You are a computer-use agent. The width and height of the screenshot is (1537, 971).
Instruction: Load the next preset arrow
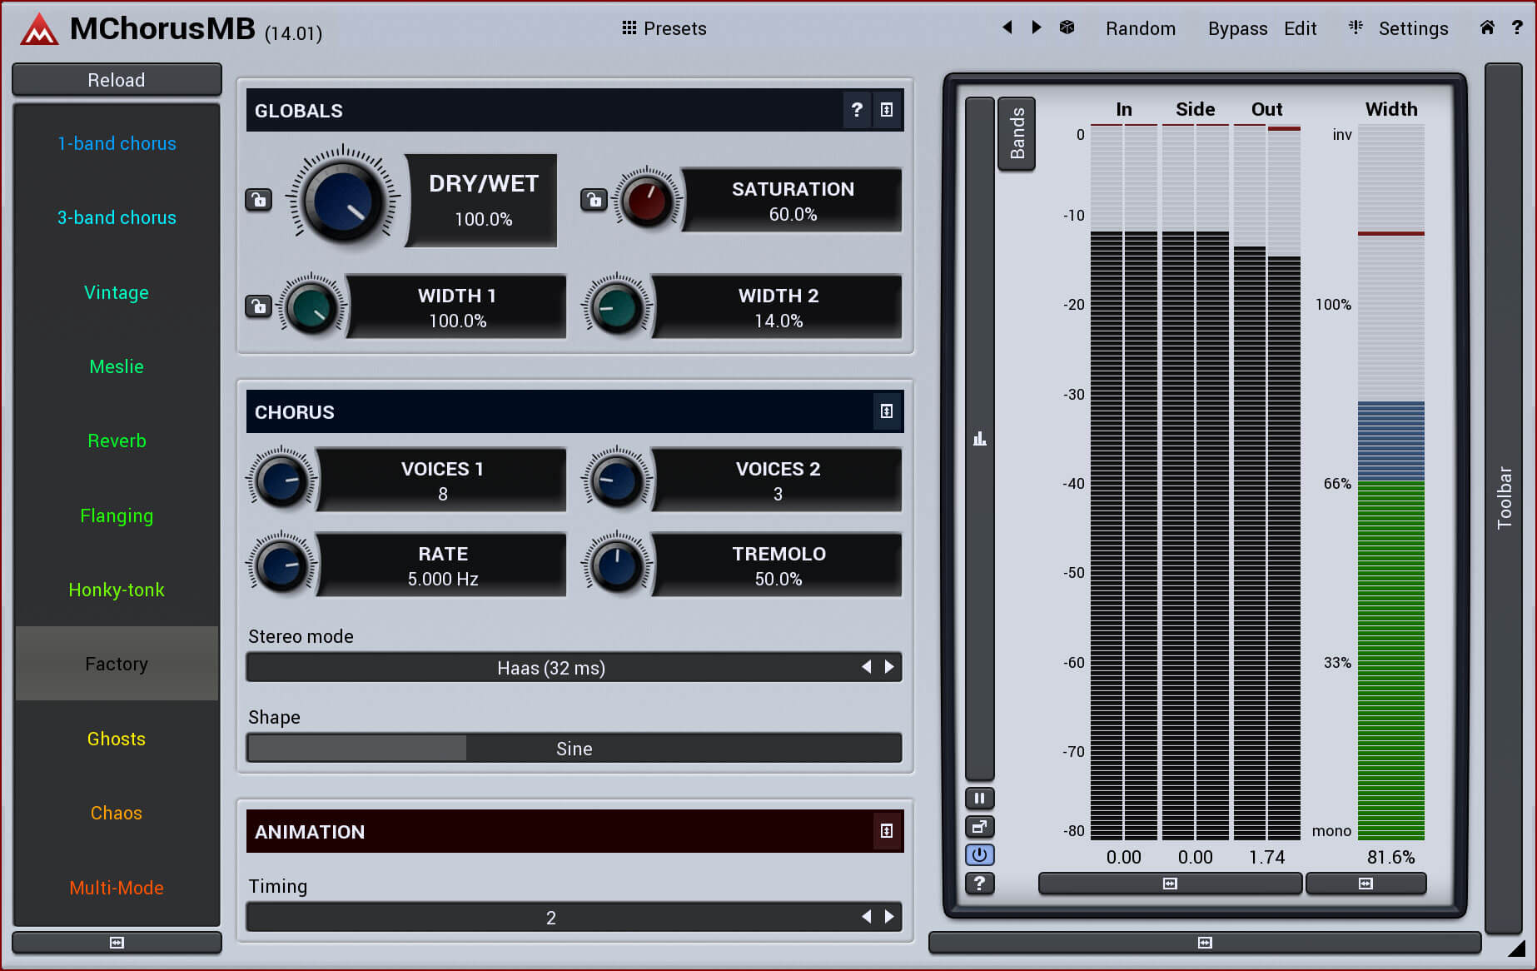point(1037,27)
